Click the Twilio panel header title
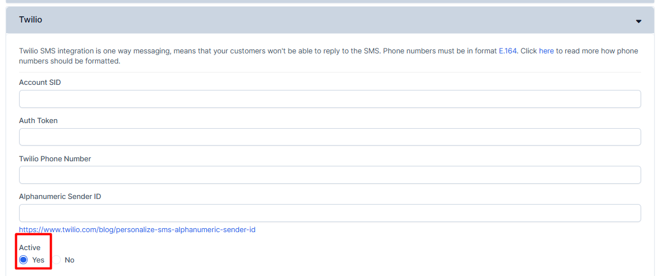 (x=30, y=20)
